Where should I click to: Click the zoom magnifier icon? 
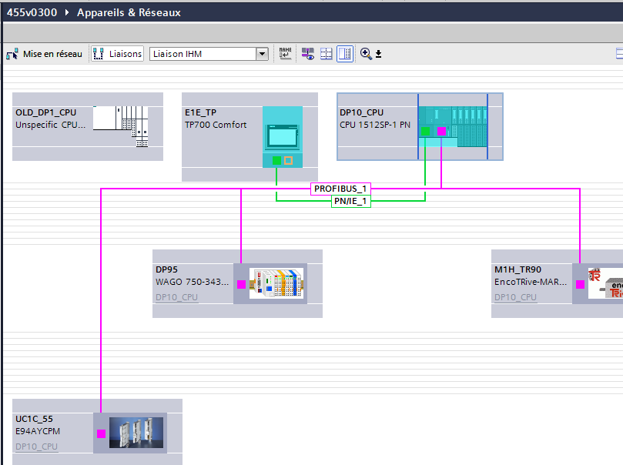click(x=365, y=54)
